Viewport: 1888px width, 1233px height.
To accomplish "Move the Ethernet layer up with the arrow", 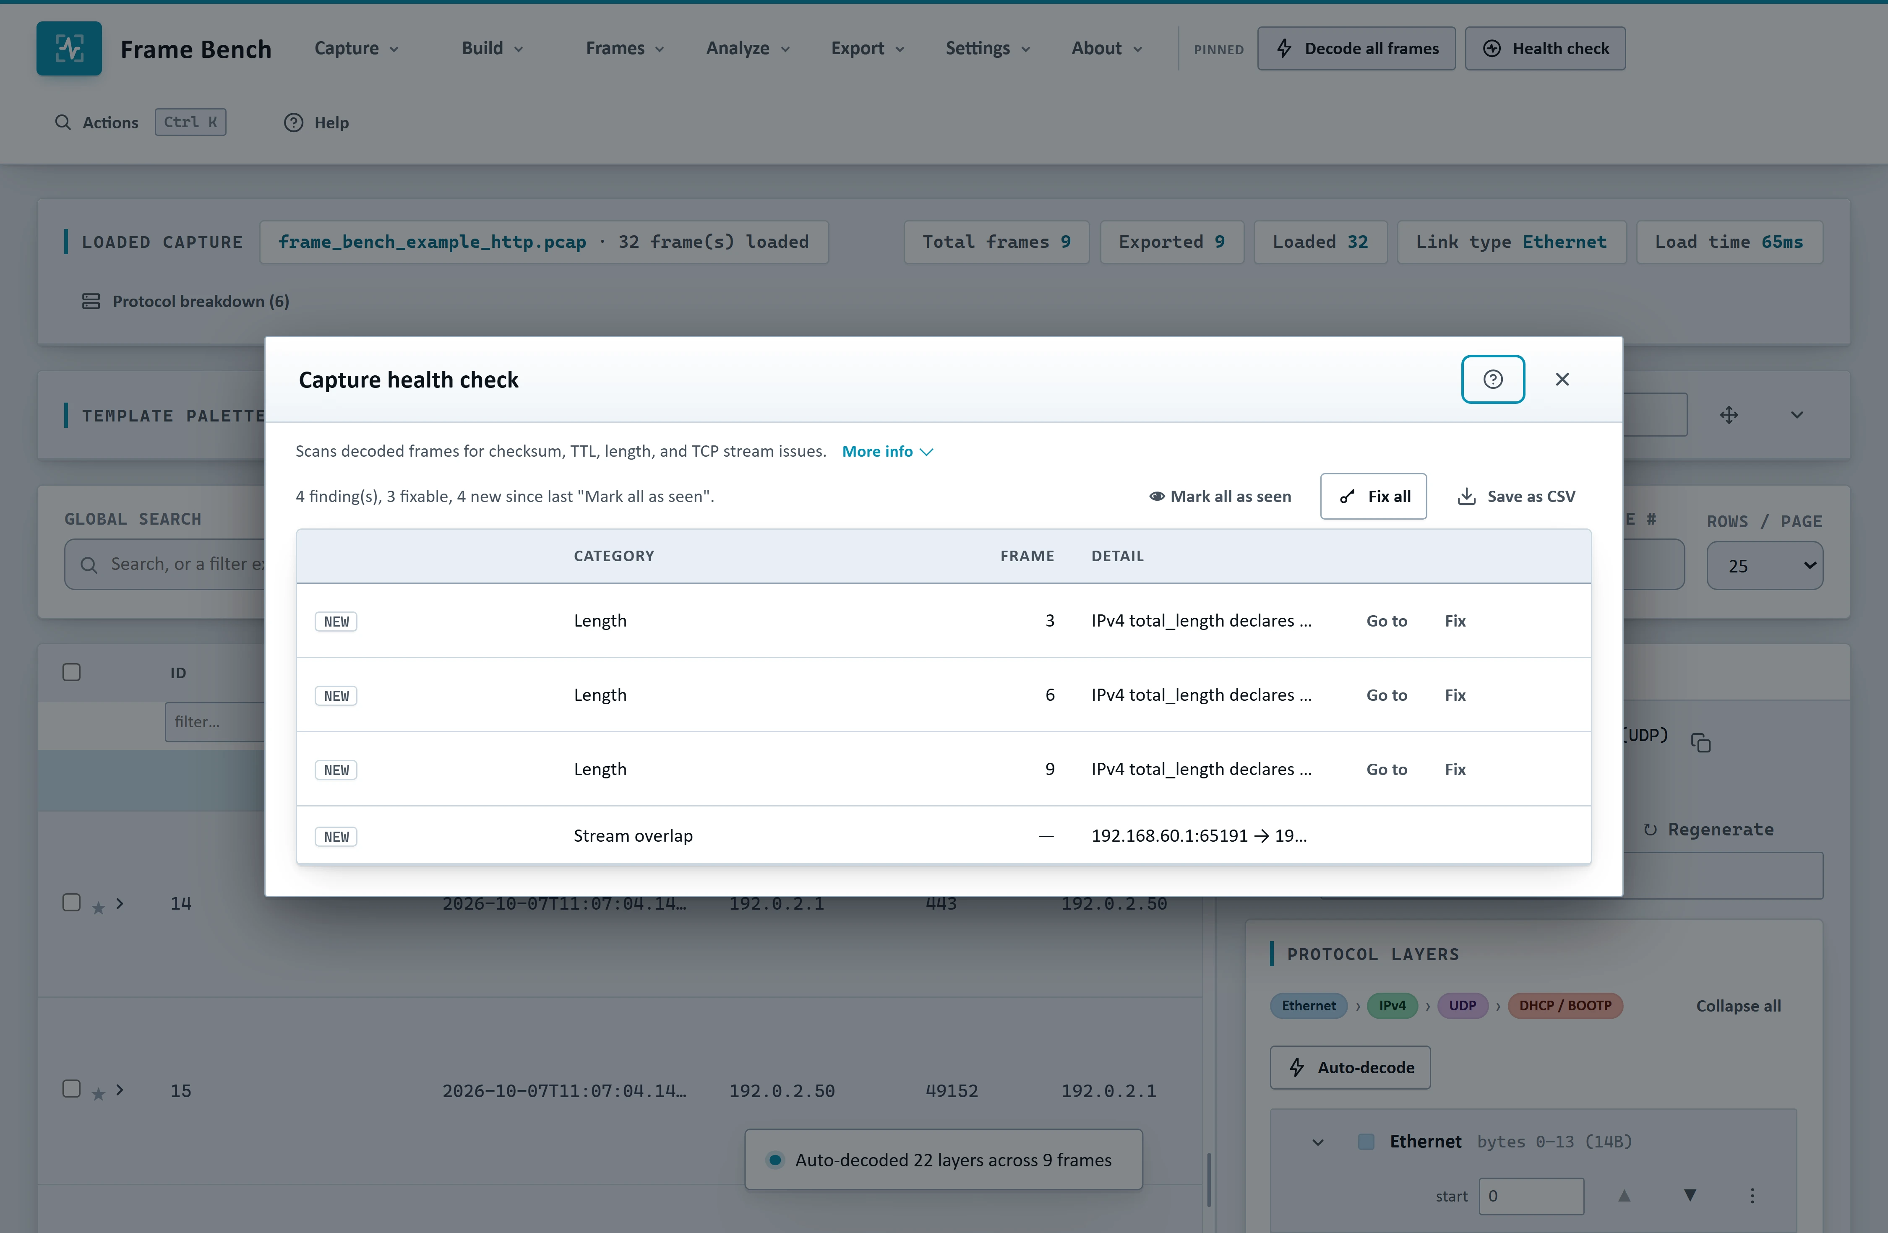I will click(x=1625, y=1196).
